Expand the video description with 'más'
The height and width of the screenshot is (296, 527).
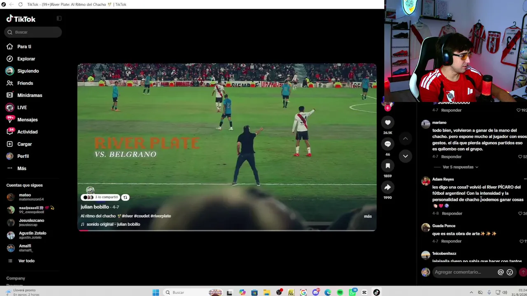pos(368,216)
